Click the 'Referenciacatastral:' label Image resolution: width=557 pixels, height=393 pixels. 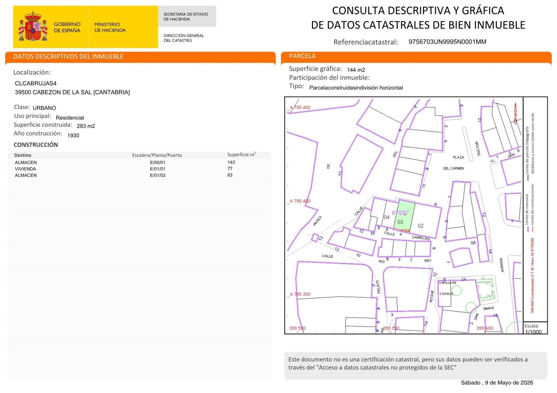coord(366,42)
